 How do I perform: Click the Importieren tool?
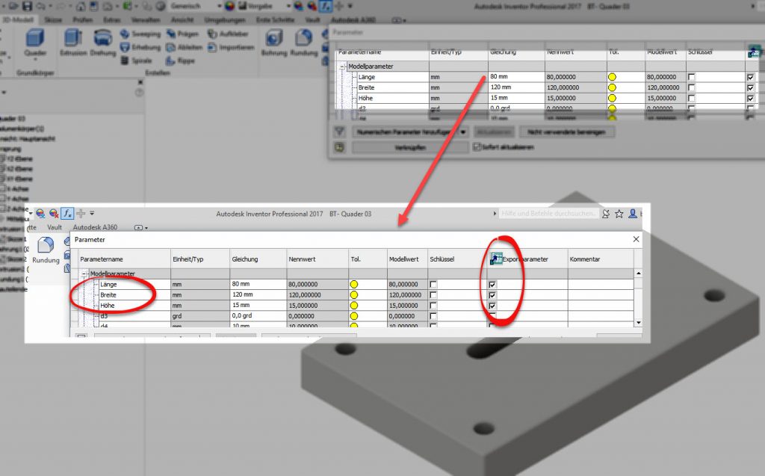pos(231,47)
